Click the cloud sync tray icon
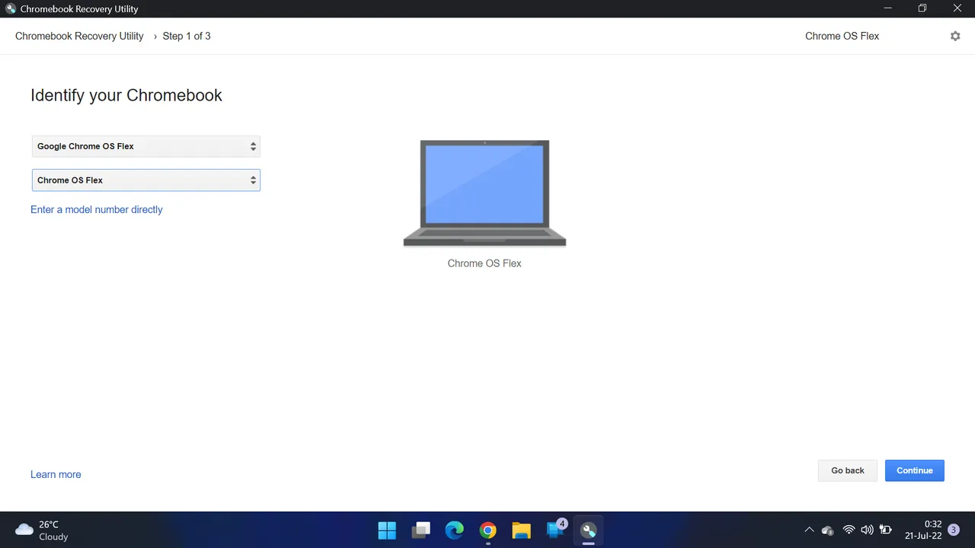Screen dimensions: 975x548 point(827,530)
